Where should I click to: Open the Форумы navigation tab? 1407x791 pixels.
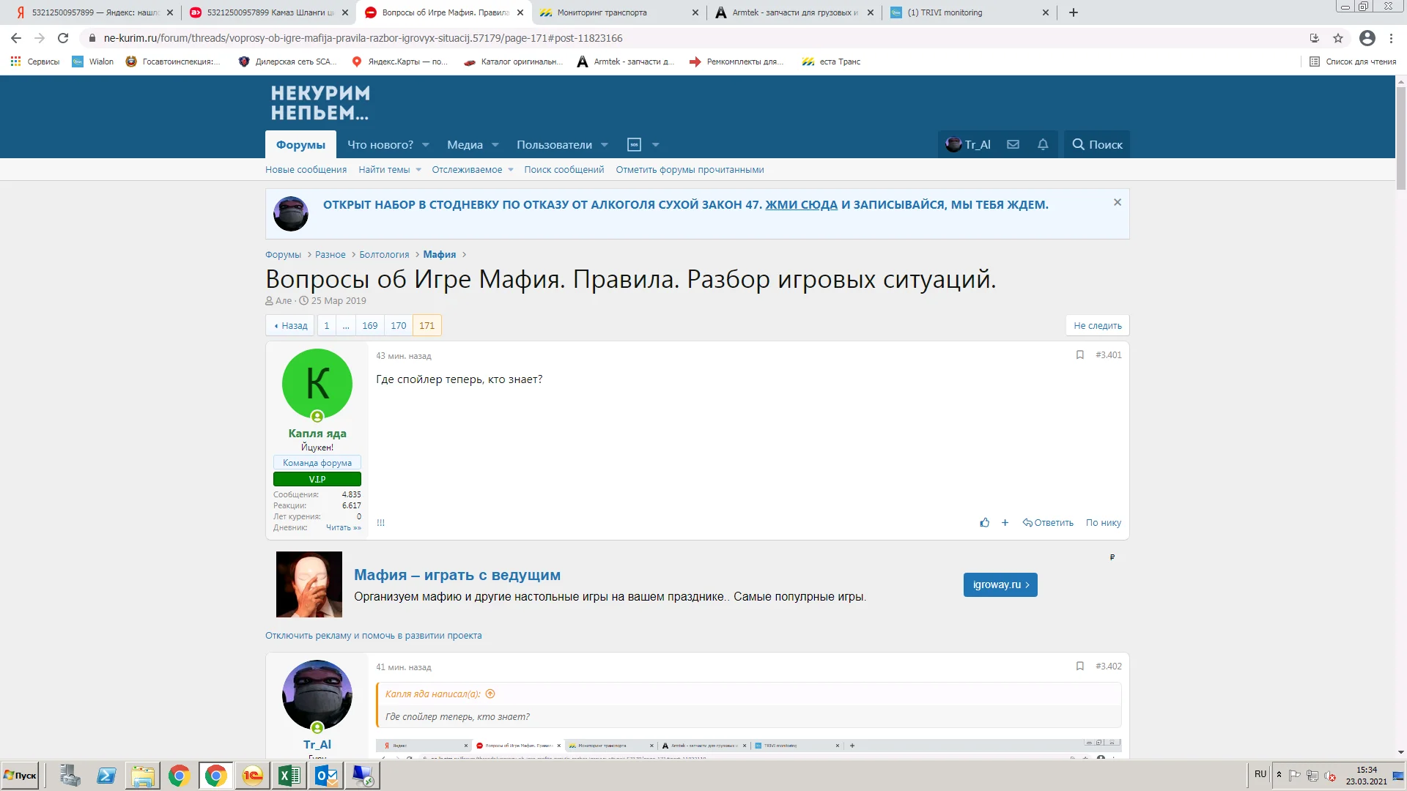click(x=299, y=144)
